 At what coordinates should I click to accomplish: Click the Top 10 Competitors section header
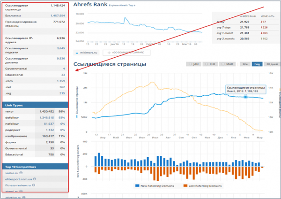pos(35,167)
